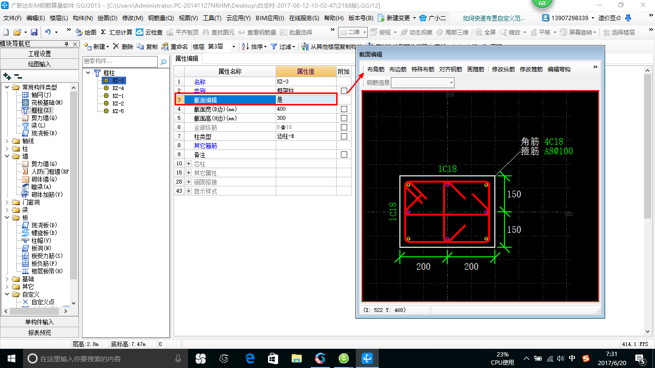Open the 帮助(H) menu

pos(334,18)
